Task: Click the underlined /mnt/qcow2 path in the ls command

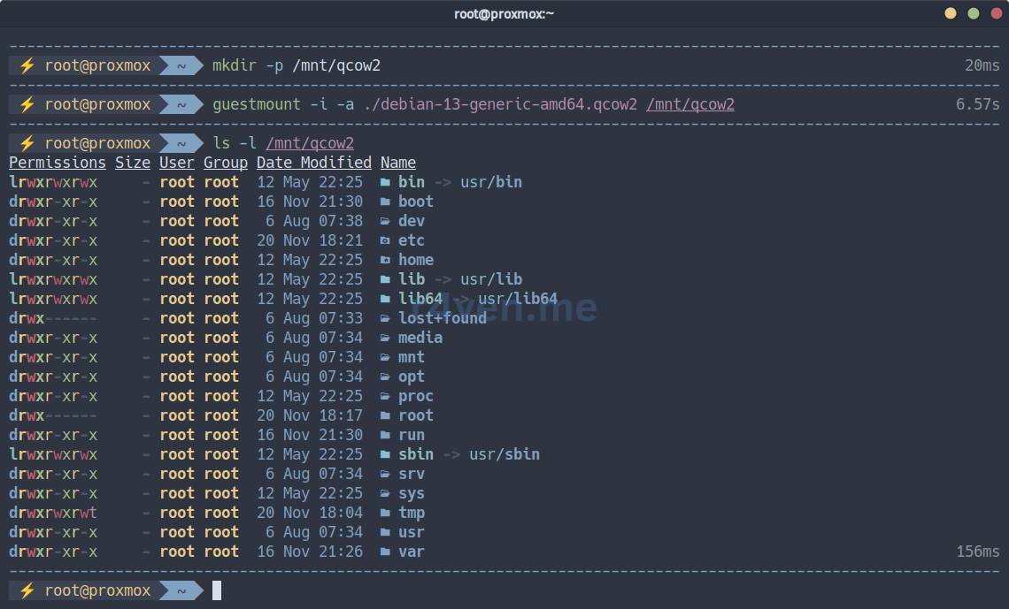Action: click(310, 143)
